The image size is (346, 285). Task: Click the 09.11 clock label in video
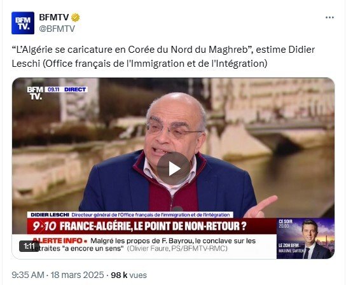[x=53, y=90]
